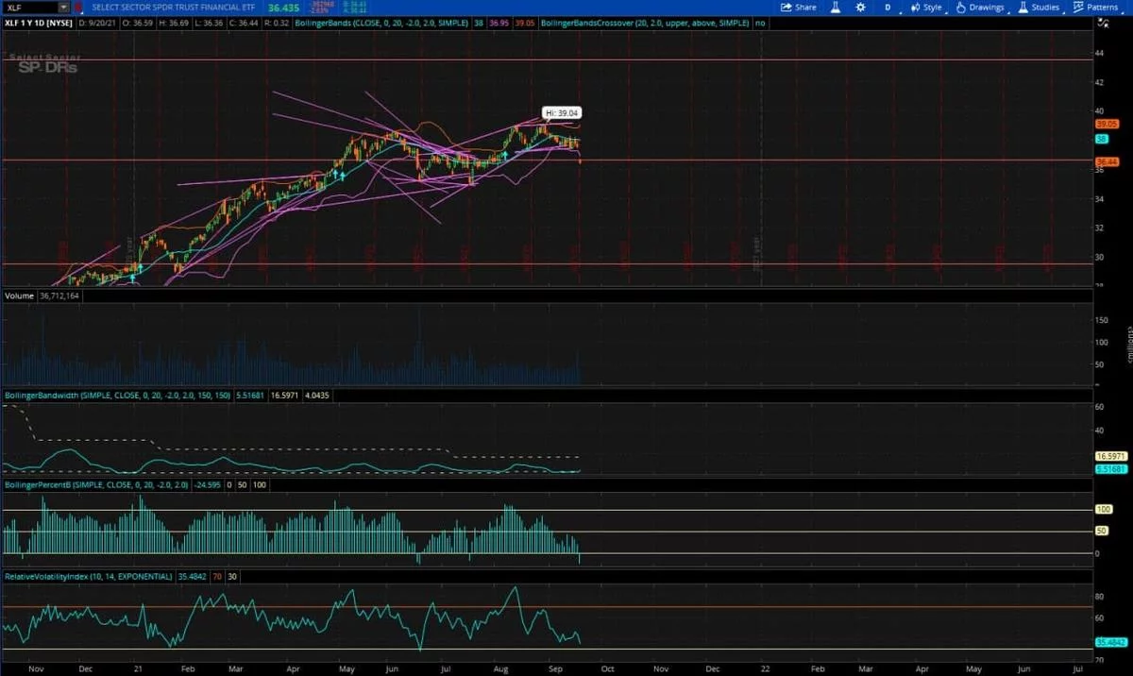Viewport: 1133px width, 676px height.
Task: Click the red symbol link icon
Action: (x=78, y=7)
